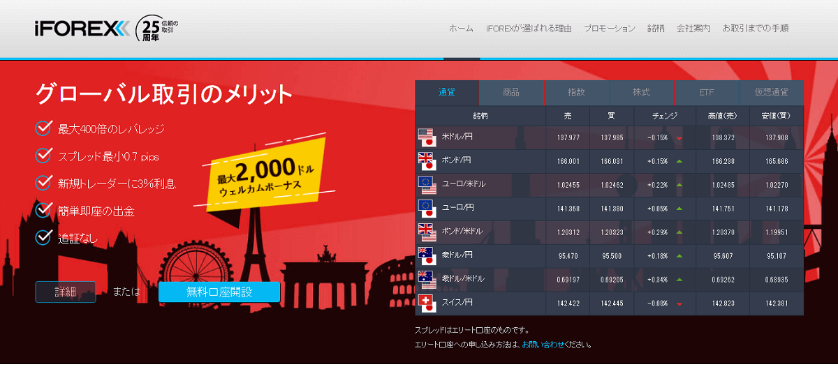Switch to the 仮想通貨 tab
838x383 pixels.
point(772,93)
